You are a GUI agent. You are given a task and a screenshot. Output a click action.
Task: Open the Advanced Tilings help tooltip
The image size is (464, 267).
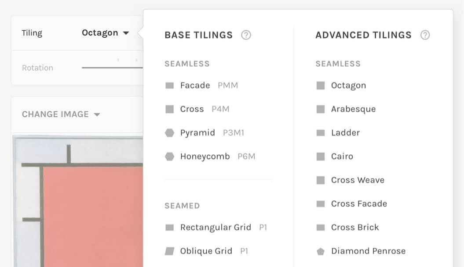pos(425,35)
